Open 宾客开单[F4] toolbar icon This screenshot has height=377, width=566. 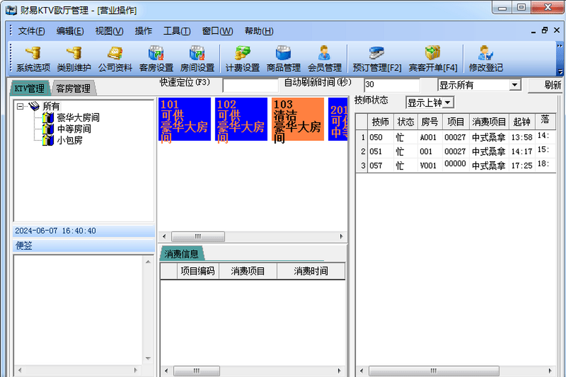pyautogui.click(x=433, y=59)
